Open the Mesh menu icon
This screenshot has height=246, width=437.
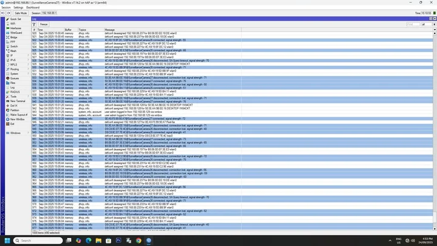[8, 51]
